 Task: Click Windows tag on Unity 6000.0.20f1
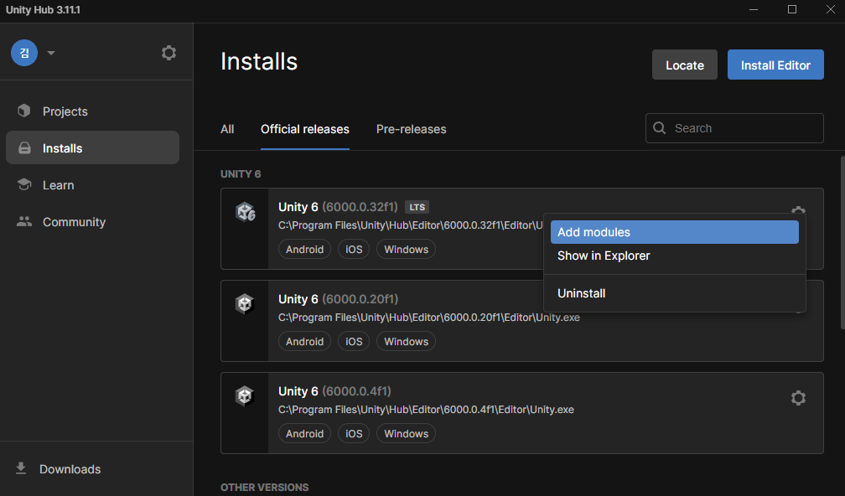pyautogui.click(x=406, y=342)
